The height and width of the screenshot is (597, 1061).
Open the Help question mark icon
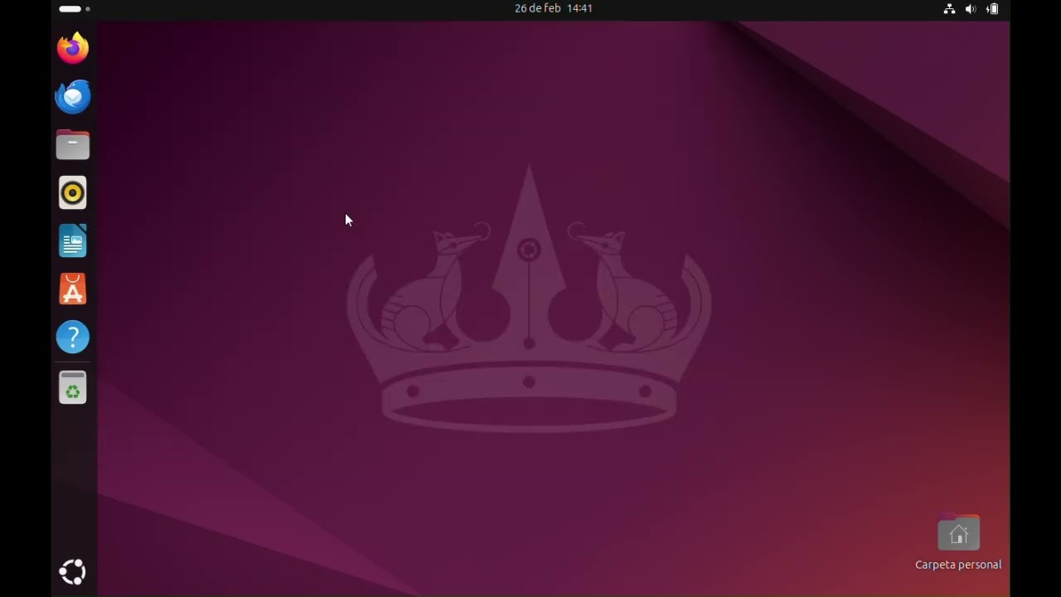pyautogui.click(x=73, y=337)
